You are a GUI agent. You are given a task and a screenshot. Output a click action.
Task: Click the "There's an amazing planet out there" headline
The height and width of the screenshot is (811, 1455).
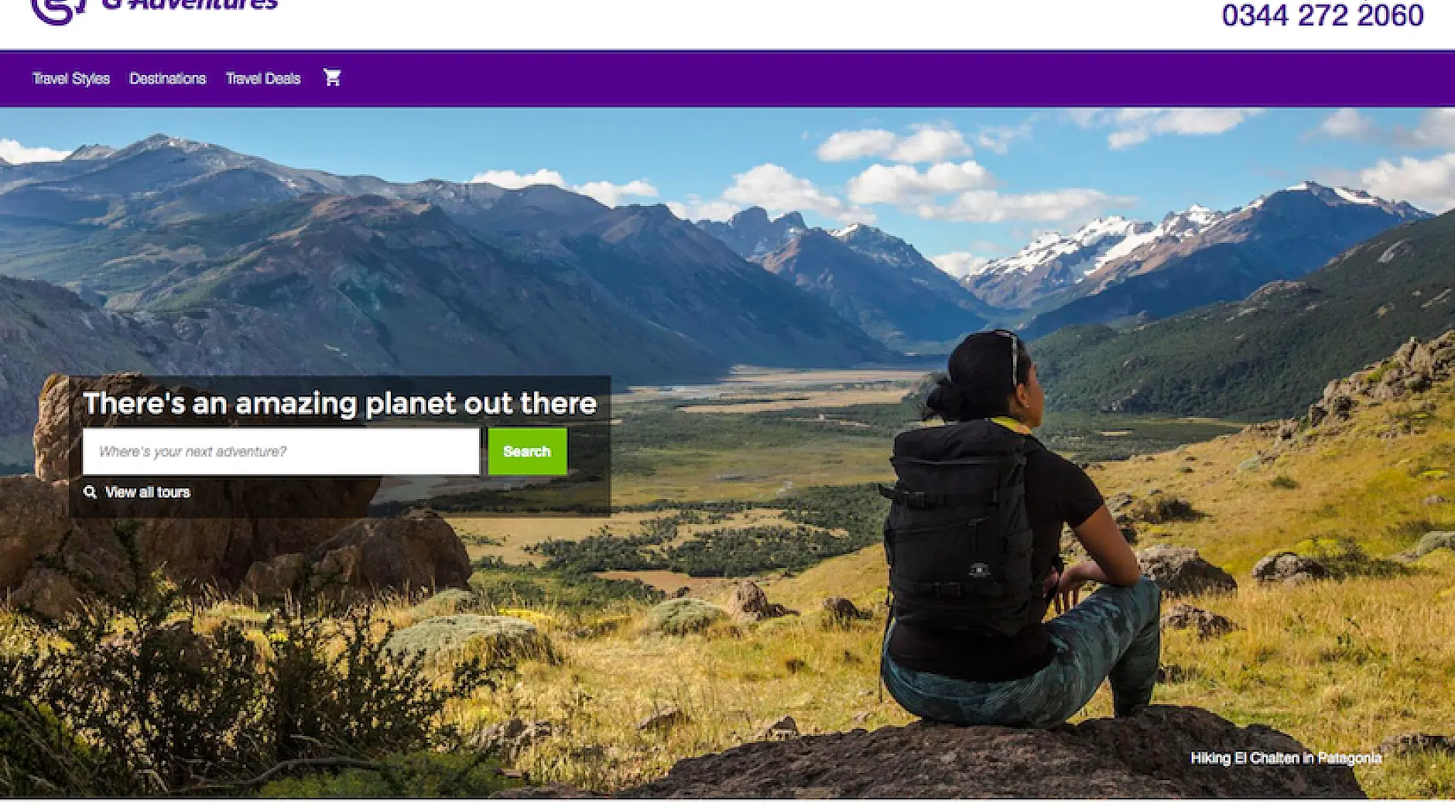point(340,403)
